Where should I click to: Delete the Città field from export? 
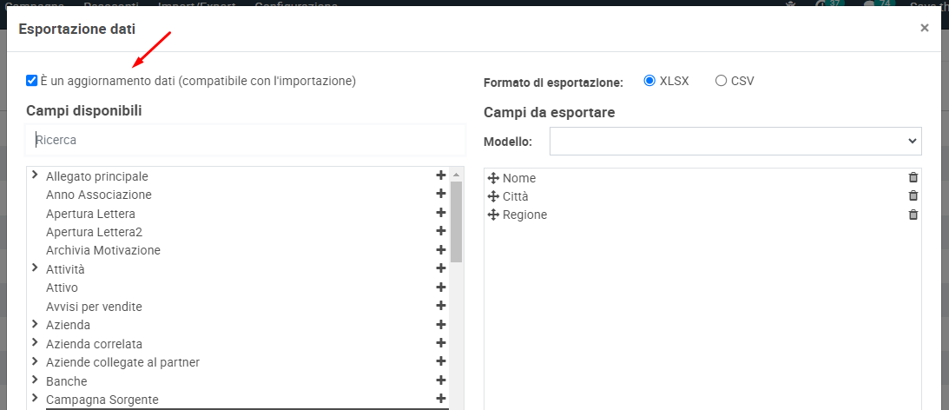[913, 196]
